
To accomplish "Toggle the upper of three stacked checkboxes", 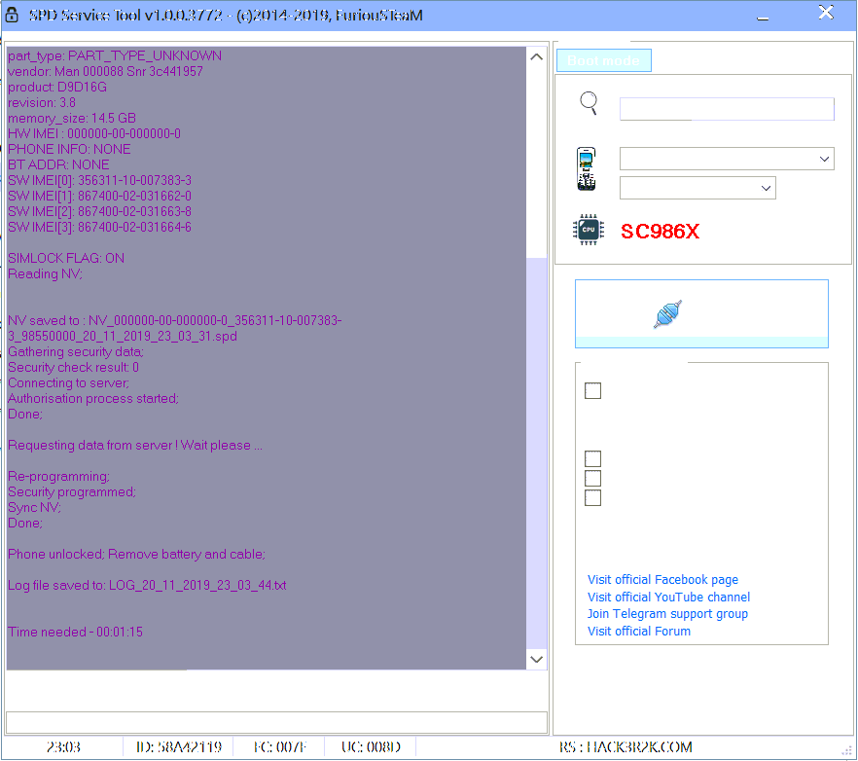I will (592, 458).
